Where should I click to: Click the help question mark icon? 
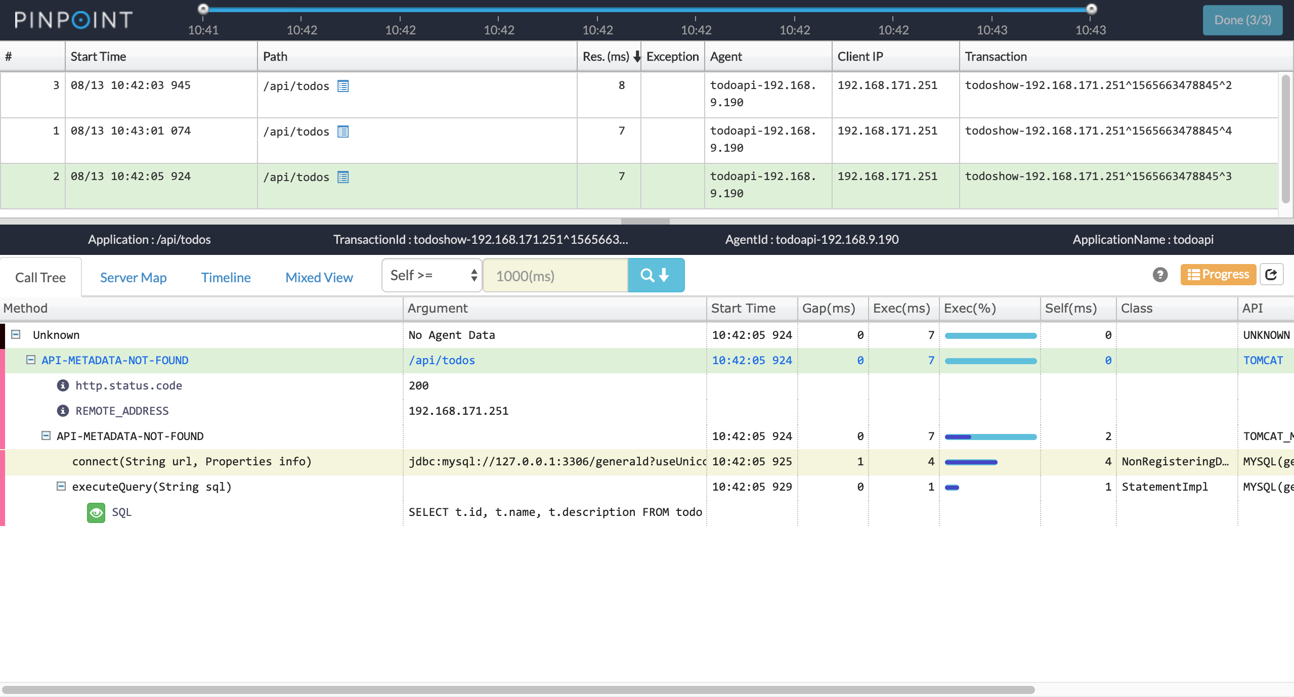1160,275
